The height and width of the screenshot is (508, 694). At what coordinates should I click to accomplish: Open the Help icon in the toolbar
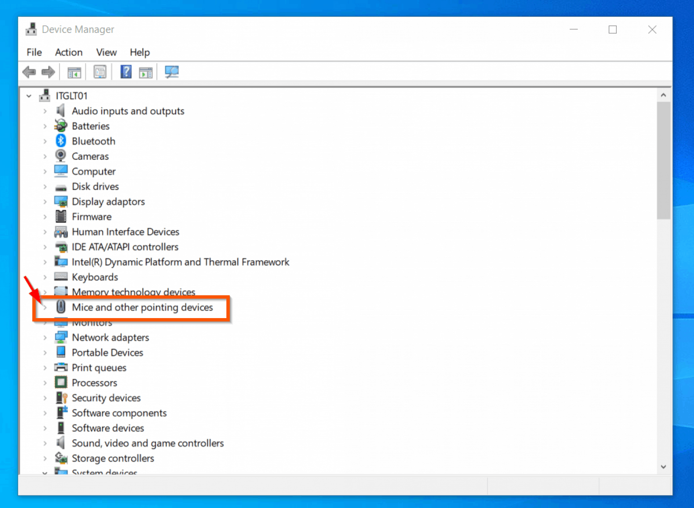point(126,72)
